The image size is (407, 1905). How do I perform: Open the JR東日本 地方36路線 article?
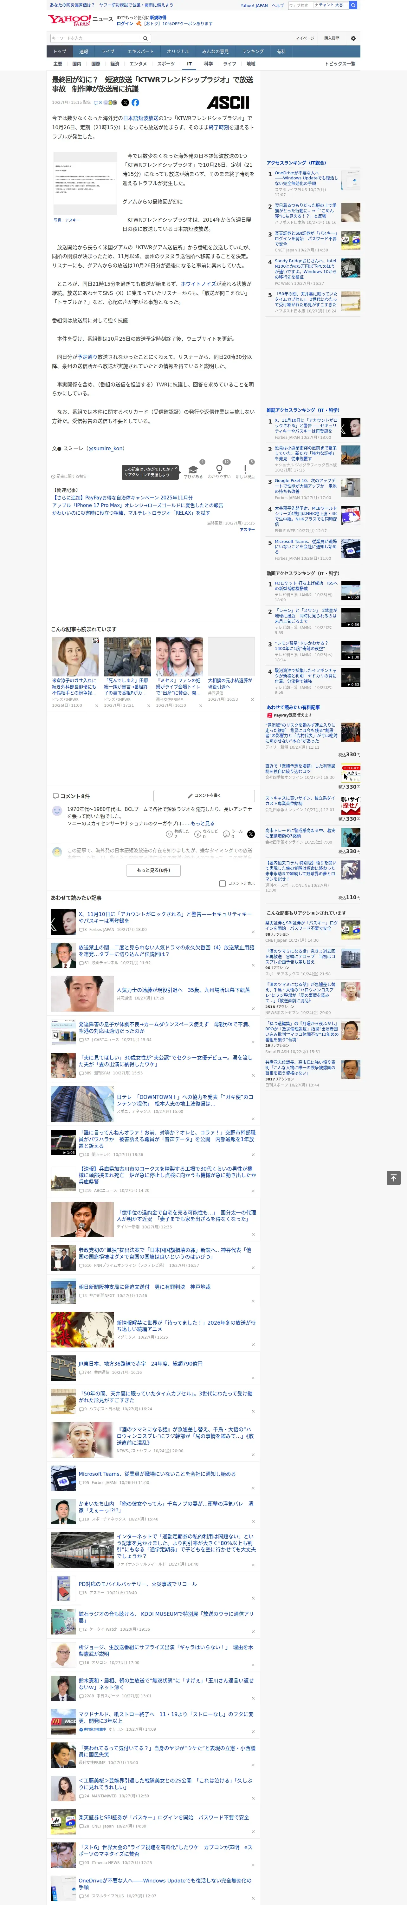[140, 1364]
